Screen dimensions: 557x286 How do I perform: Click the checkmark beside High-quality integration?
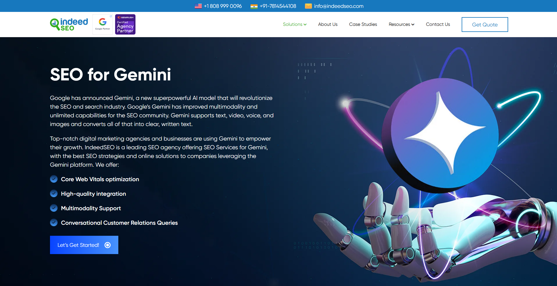click(x=54, y=193)
